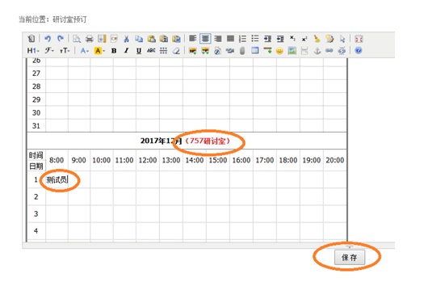Click the undo icon in the toolbar
The width and height of the screenshot is (445, 299).
pyautogui.click(x=48, y=38)
